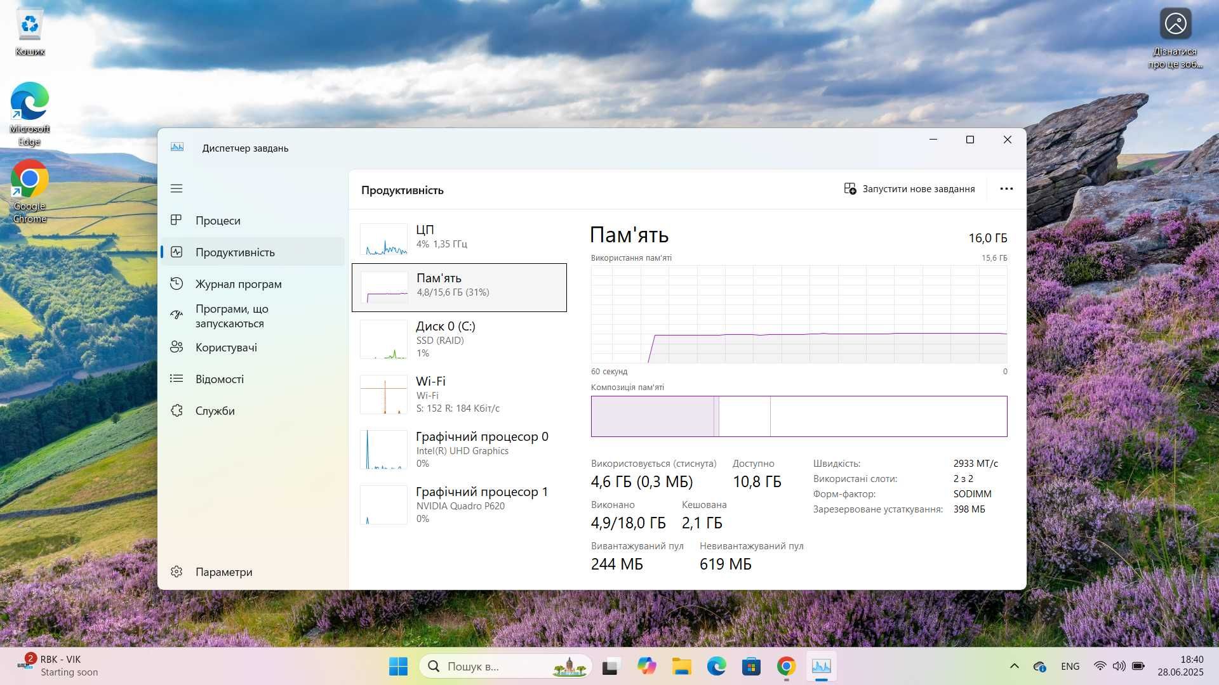This screenshot has width=1219, height=685.
Task: Select Графічний процесор 1 NVIDIA Quadro
Action: (459, 505)
